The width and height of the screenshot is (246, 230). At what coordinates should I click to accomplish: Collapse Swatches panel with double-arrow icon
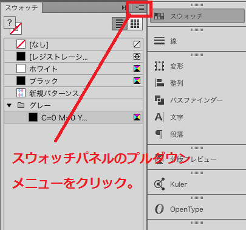[124, 8]
